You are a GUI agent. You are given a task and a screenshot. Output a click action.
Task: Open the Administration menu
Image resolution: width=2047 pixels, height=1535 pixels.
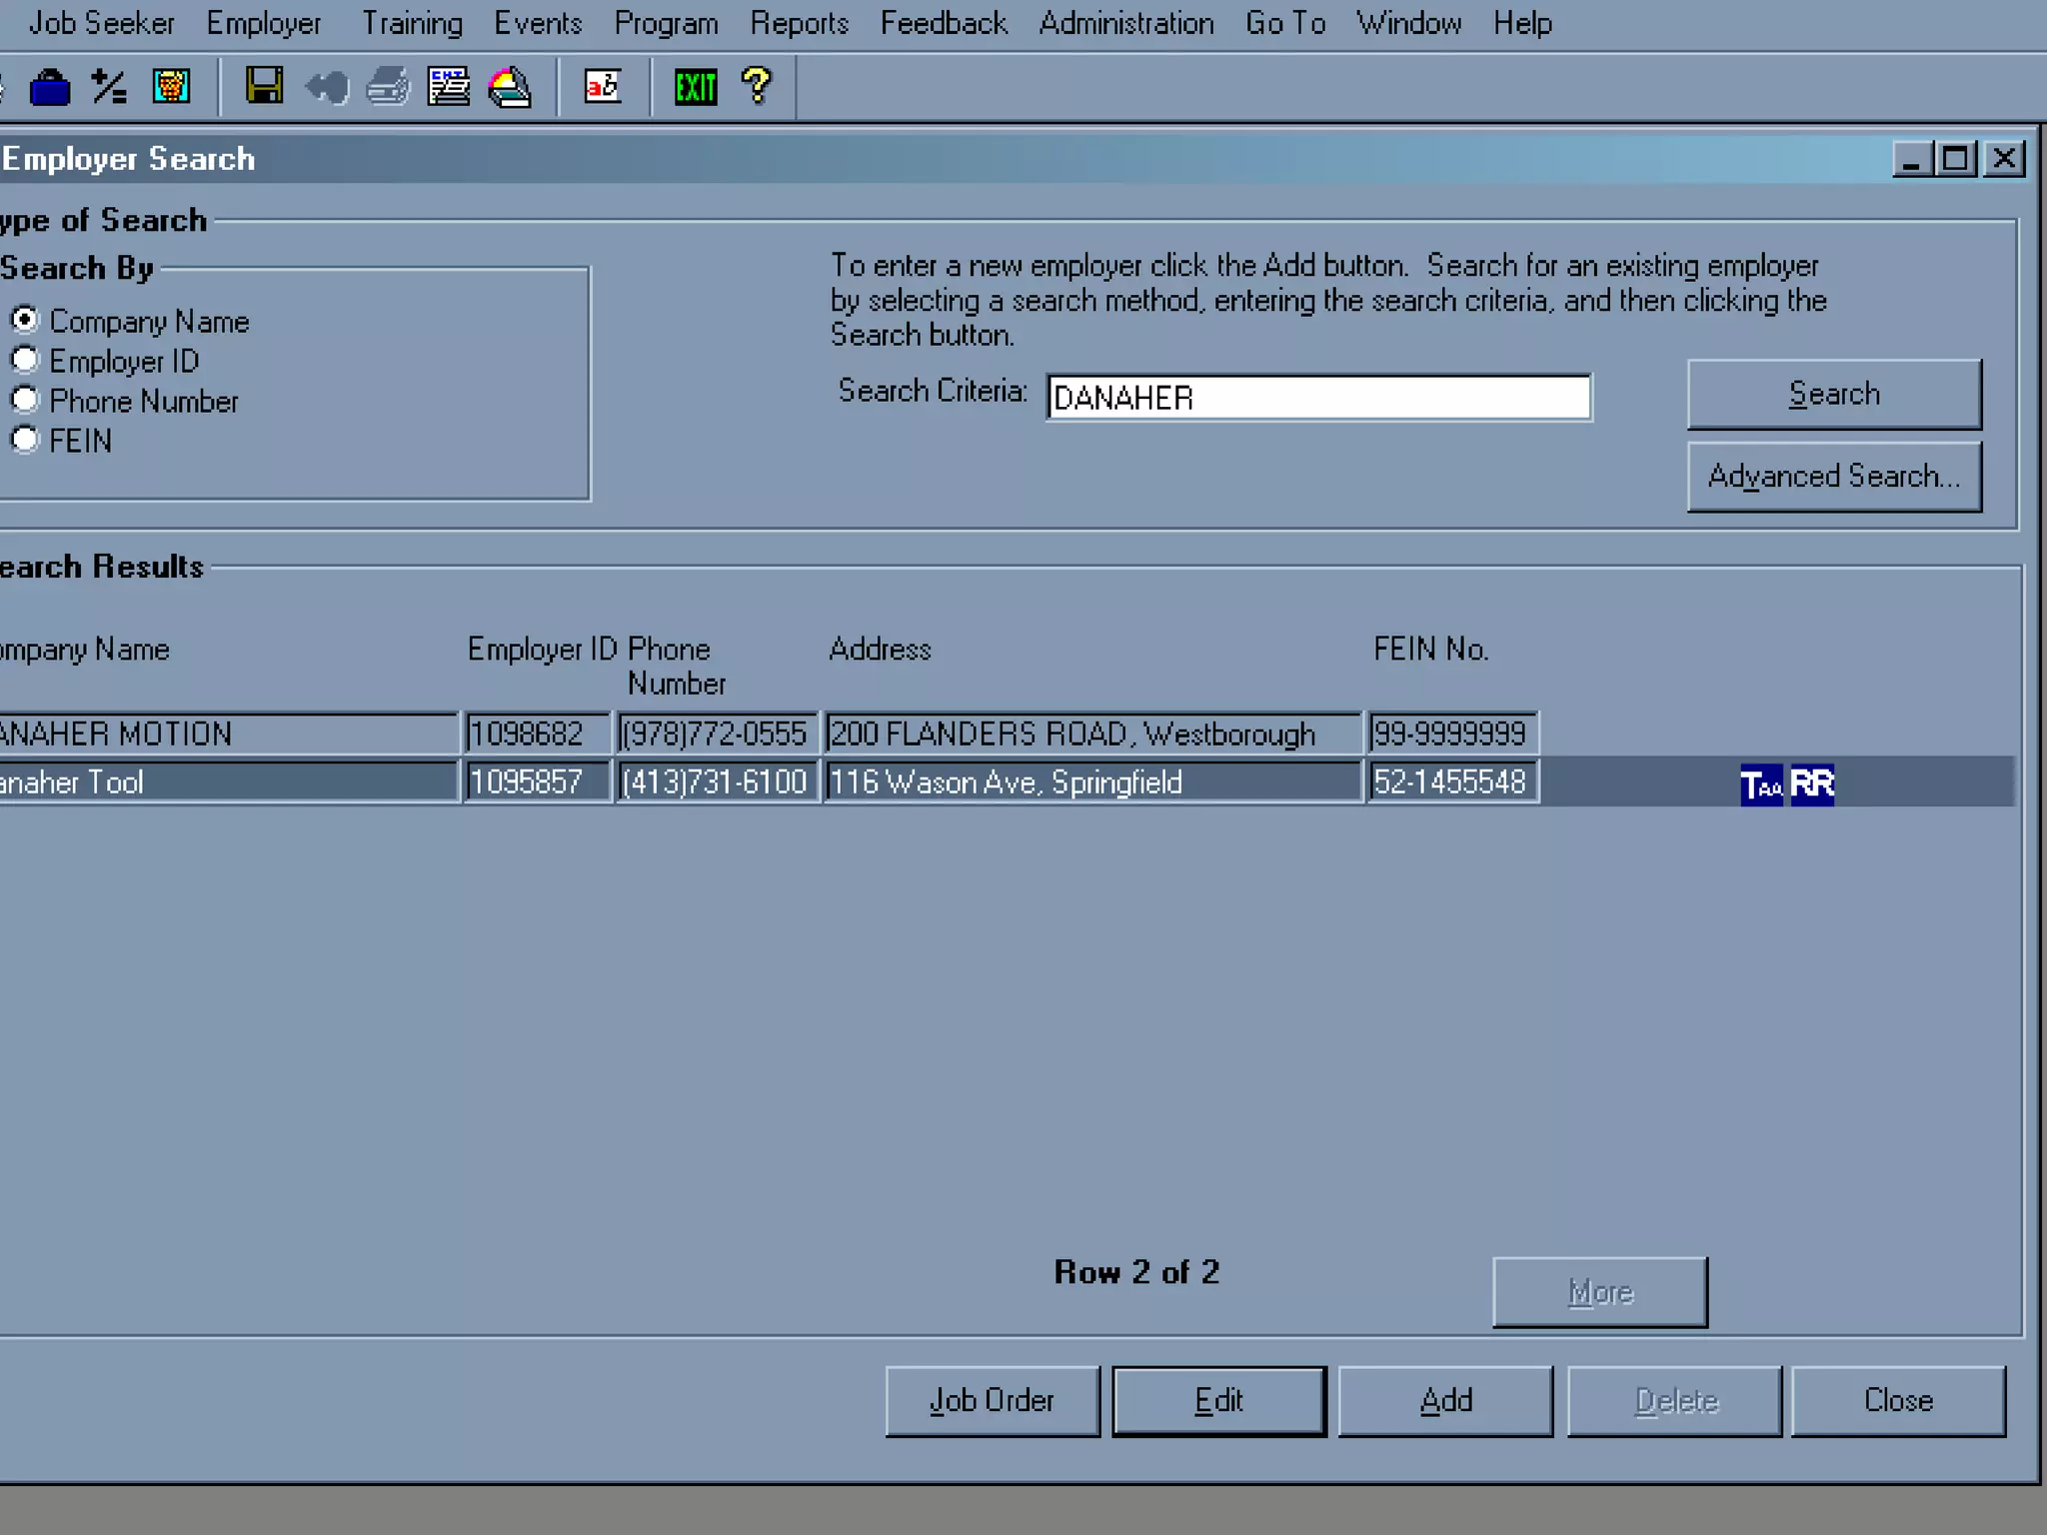click(x=1125, y=23)
